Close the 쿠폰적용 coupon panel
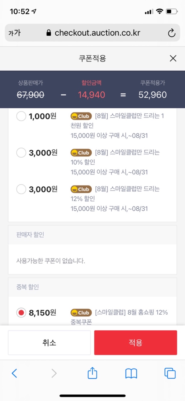This screenshot has width=185, height=401. click(x=173, y=59)
